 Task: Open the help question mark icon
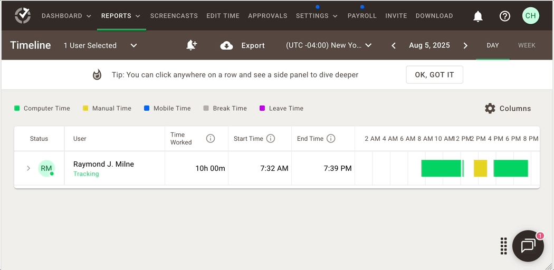(x=505, y=16)
